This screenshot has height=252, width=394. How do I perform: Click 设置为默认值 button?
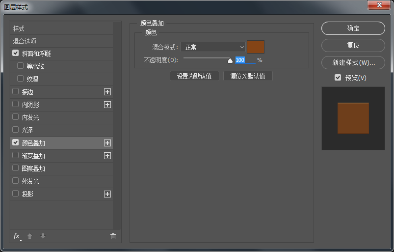click(194, 76)
